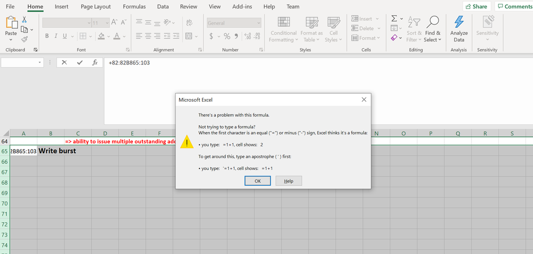Click the formula bar Enter checkmark icon
Screen dimensions: 533x254
click(80, 62)
